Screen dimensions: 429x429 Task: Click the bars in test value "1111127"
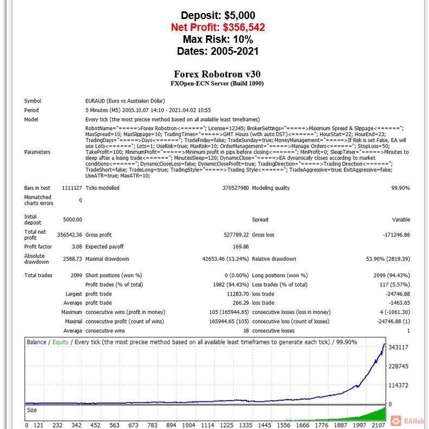coord(72,188)
